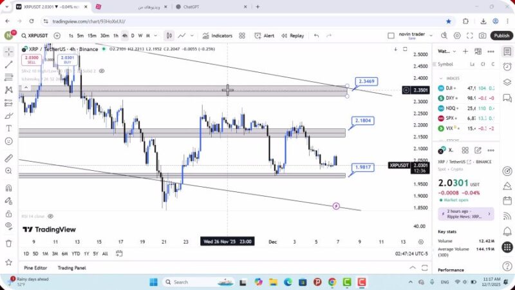Click the Publish button
This screenshot has height=290, width=515.
501,36
